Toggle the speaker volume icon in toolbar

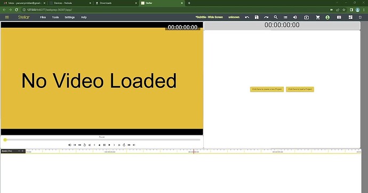[295, 18]
